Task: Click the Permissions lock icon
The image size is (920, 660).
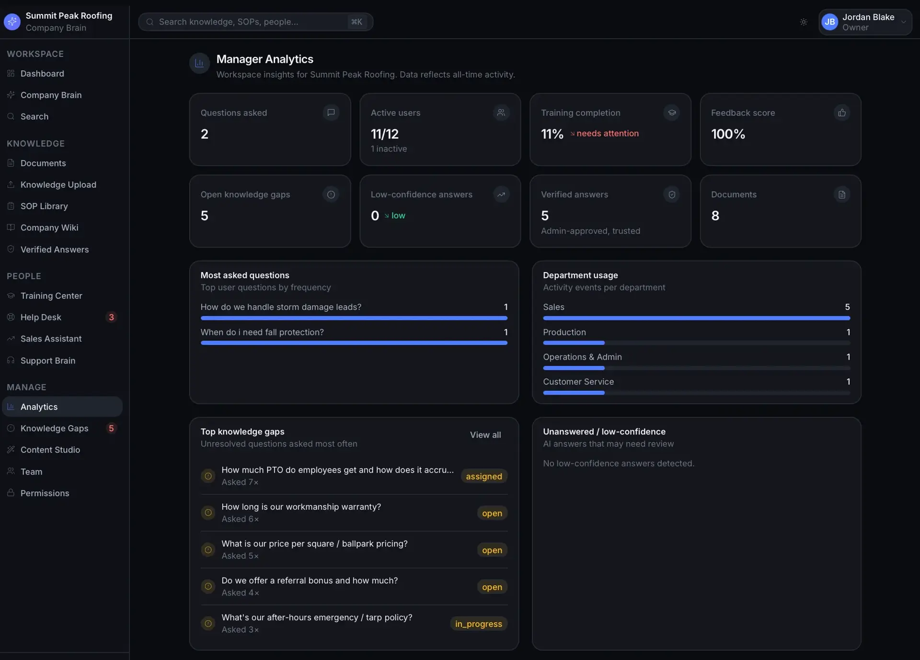Action: [x=11, y=493]
